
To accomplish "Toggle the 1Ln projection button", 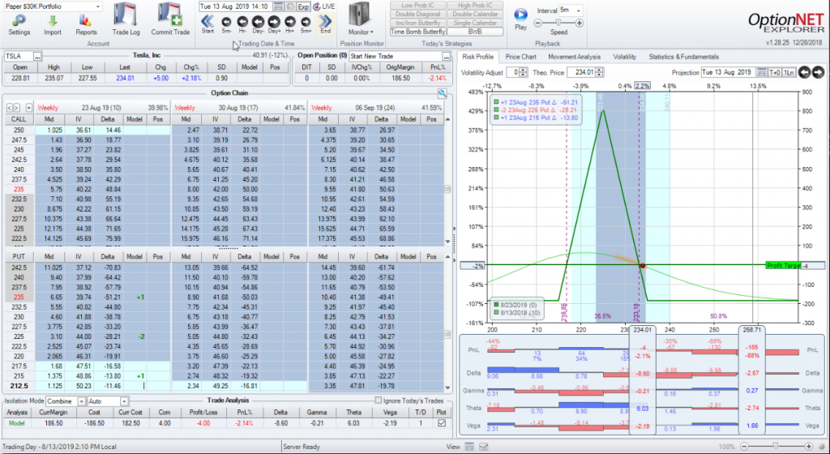I will (788, 72).
